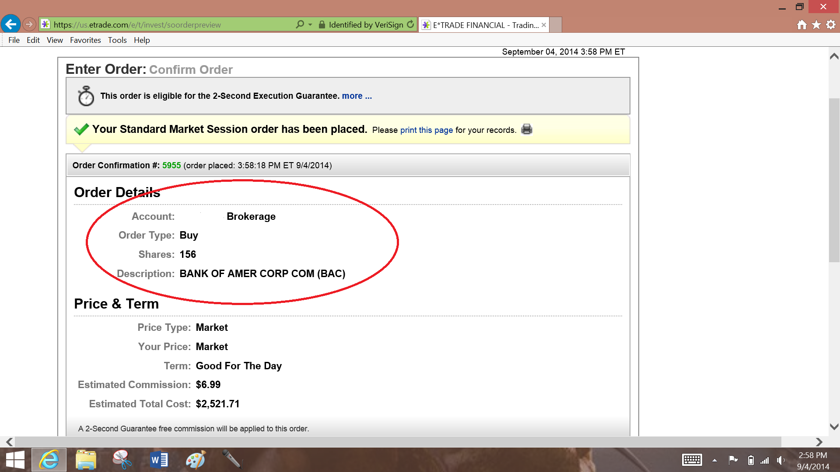
Task: Show hidden system tray icons
Action: coord(714,460)
